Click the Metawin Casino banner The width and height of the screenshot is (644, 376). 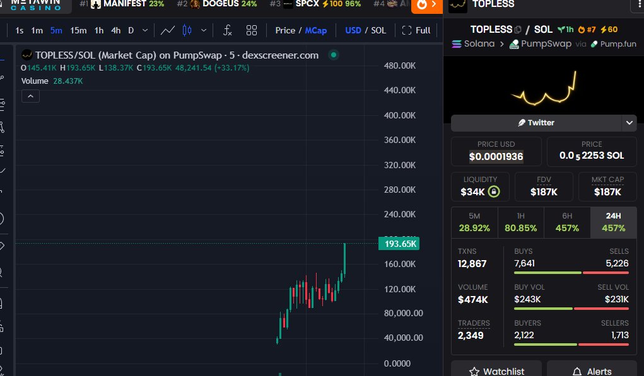click(36, 5)
